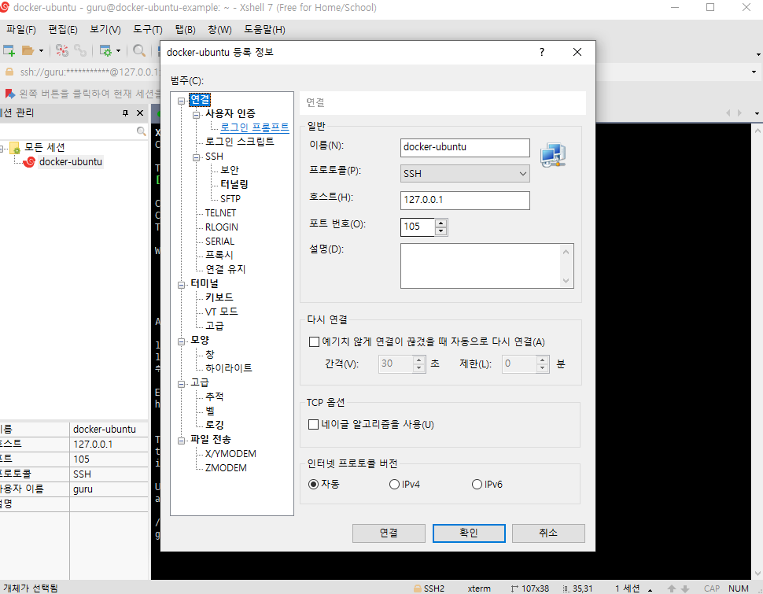Screen dimensions: 763x594
Task: Click tab scroll right arrow
Action: point(739,113)
